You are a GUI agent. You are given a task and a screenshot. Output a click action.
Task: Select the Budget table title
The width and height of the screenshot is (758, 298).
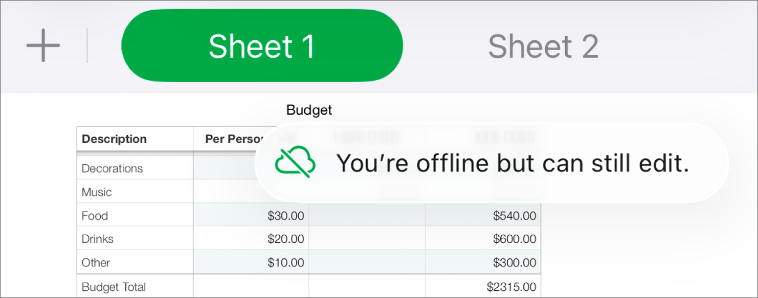click(x=309, y=110)
